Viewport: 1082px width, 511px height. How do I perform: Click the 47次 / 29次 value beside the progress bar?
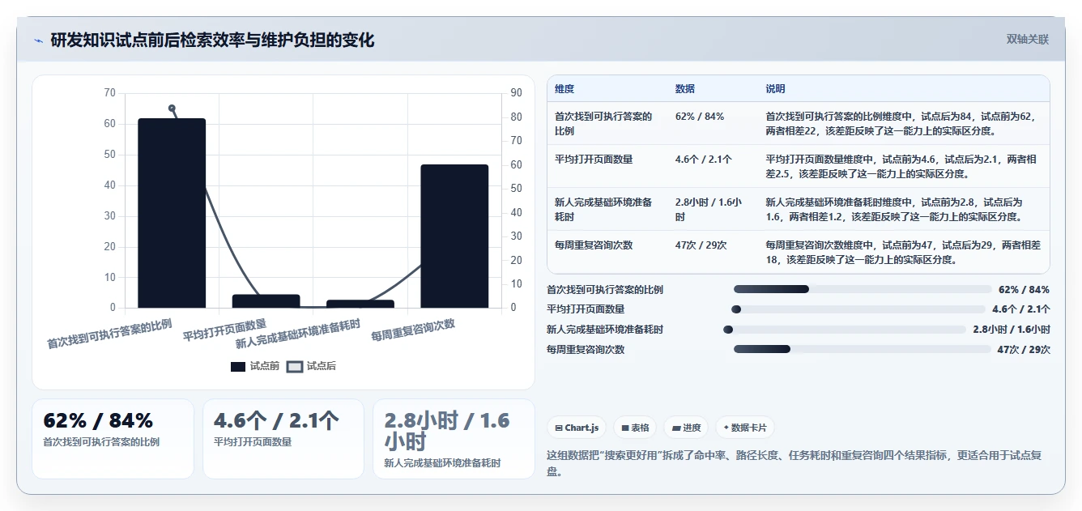(1024, 349)
